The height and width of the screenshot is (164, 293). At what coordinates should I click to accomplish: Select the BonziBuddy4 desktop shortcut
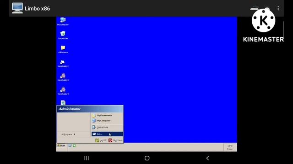pos(63,91)
